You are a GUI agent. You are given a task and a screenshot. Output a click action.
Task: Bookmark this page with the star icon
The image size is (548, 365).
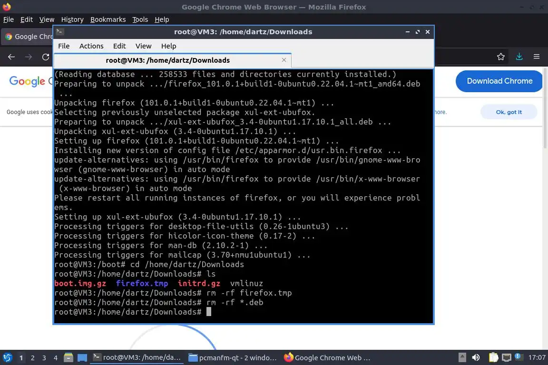pos(501,57)
